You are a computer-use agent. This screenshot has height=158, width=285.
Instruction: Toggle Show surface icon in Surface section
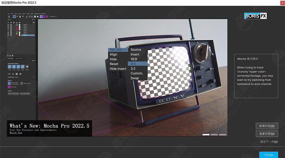point(9,83)
